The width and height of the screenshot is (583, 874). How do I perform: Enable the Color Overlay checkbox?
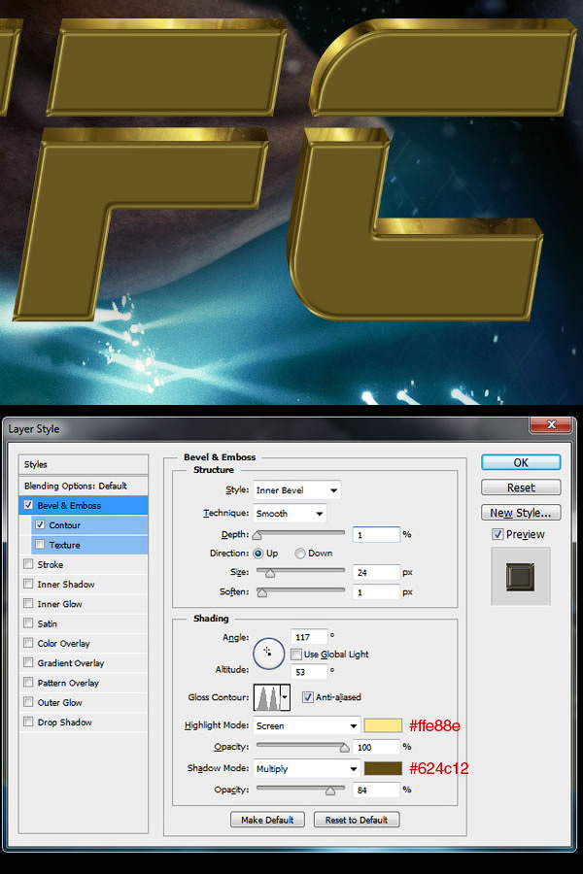point(28,643)
